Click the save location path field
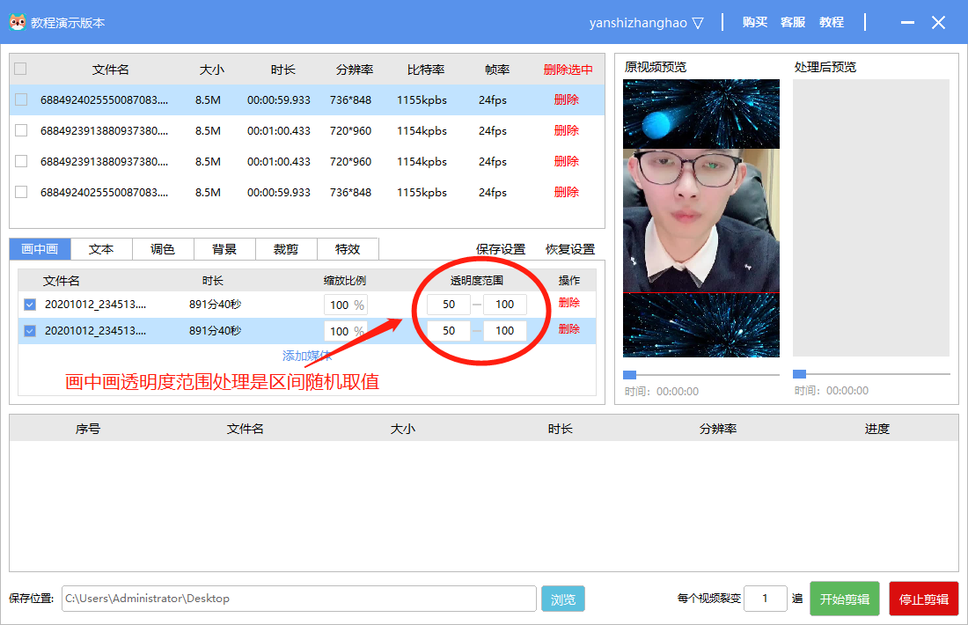The width and height of the screenshot is (968, 625). (299, 599)
